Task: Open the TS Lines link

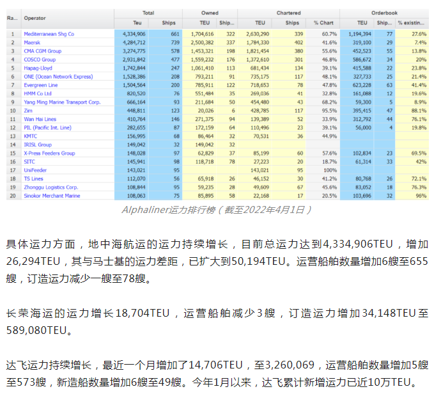Action: click(x=33, y=178)
